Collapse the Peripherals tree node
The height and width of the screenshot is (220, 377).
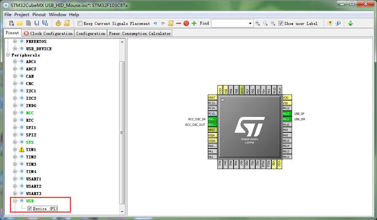8,55
